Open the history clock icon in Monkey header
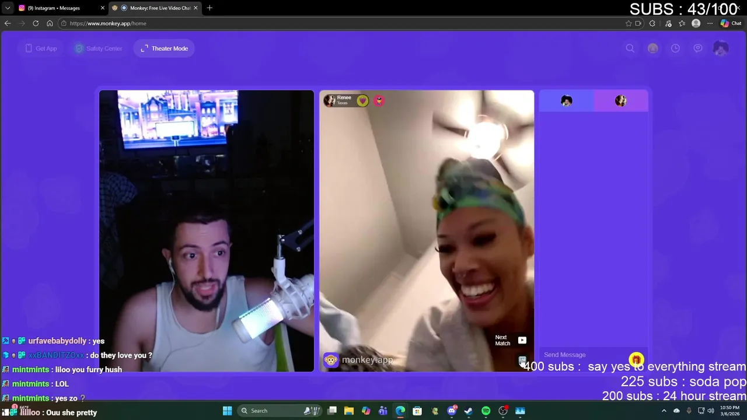 pyautogui.click(x=675, y=48)
